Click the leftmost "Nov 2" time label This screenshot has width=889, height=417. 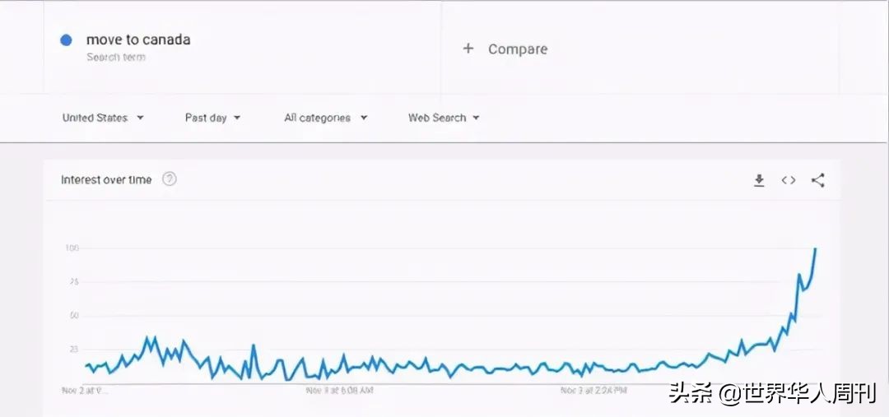point(85,389)
